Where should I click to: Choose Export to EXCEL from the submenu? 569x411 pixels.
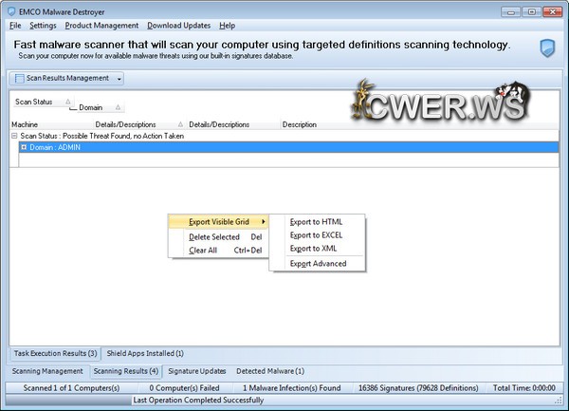(317, 234)
